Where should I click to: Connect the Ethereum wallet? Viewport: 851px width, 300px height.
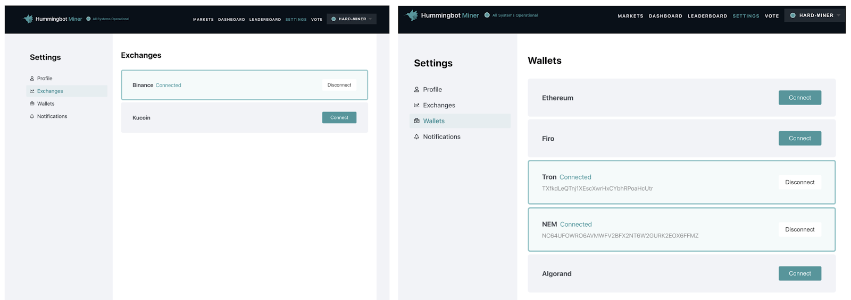tap(799, 98)
